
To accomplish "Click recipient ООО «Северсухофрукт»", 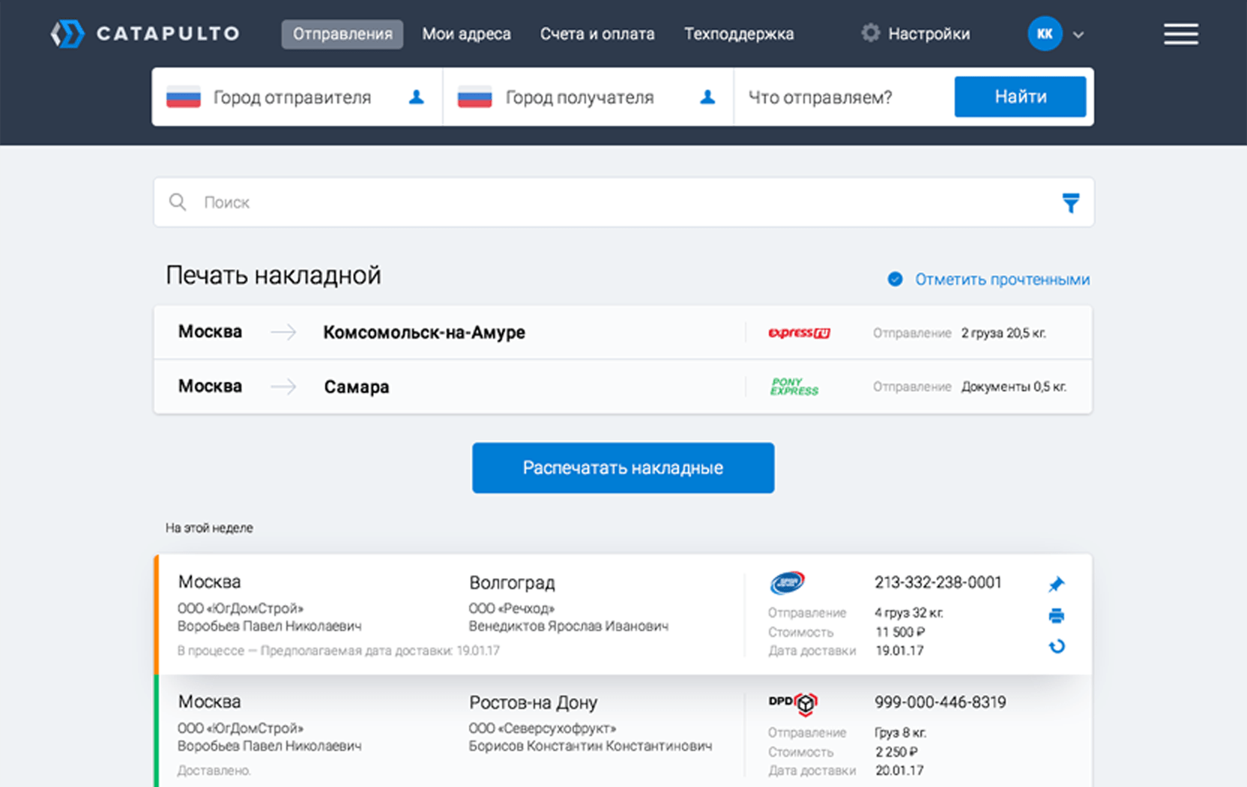I will [542, 728].
